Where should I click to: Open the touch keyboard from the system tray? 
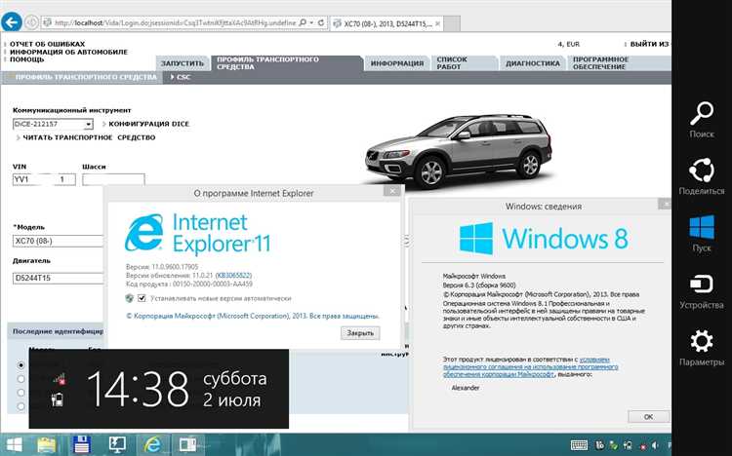click(579, 445)
